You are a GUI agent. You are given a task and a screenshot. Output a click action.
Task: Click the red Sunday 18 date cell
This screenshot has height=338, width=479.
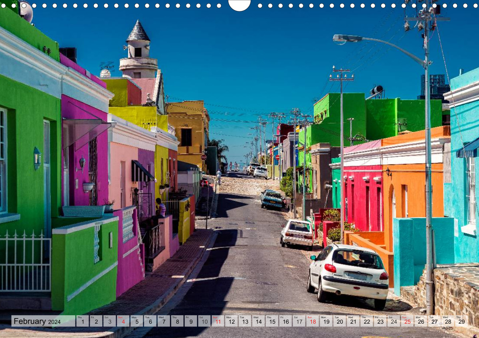(313, 321)
